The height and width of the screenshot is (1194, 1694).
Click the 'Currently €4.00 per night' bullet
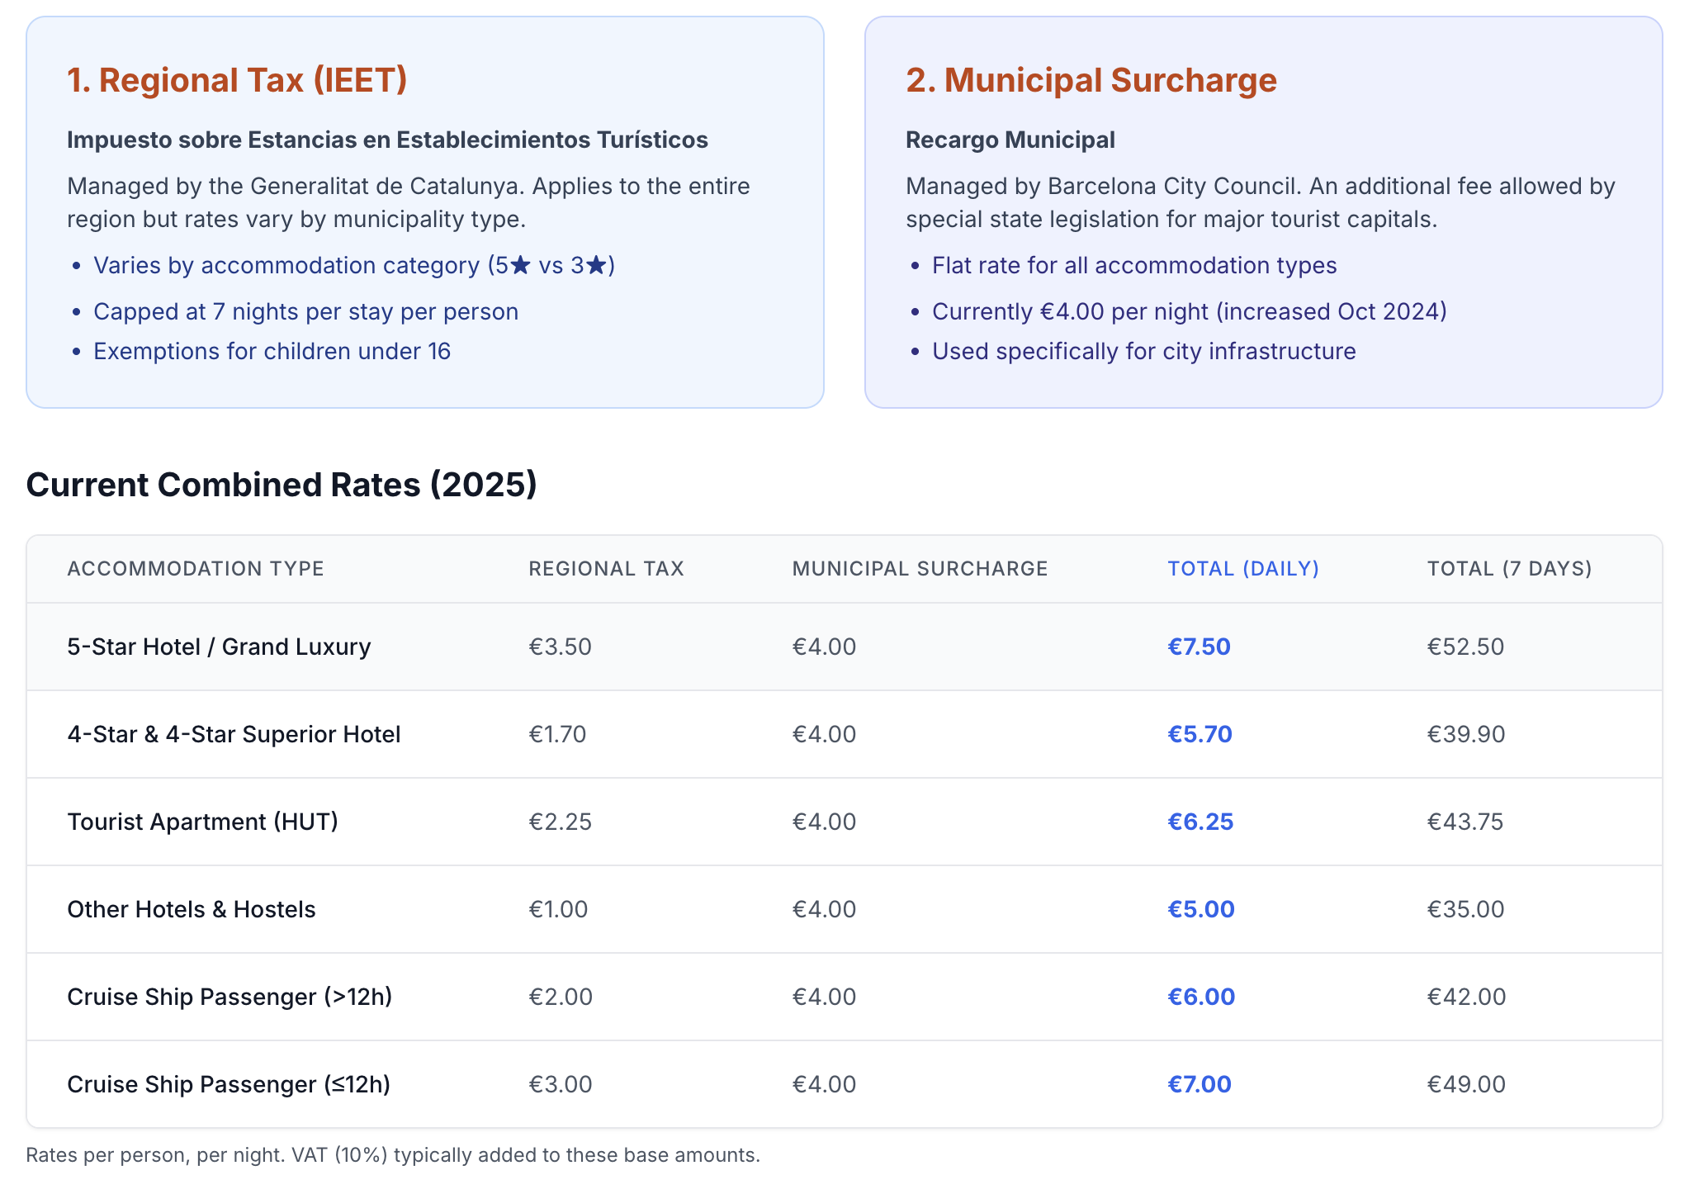(1189, 311)
